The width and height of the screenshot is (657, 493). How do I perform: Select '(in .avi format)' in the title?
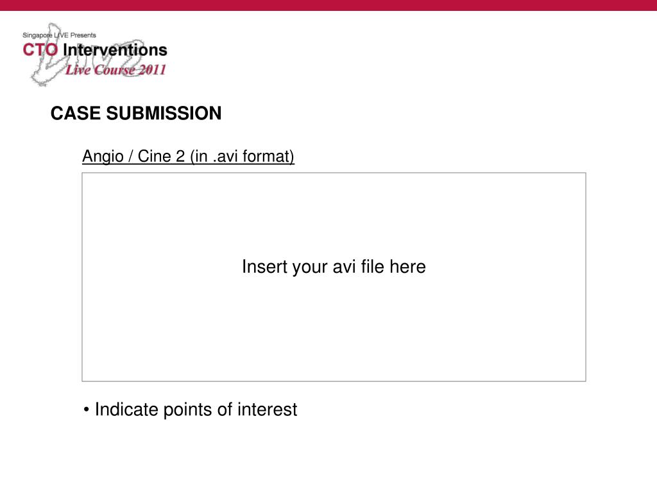coord(242,157)
